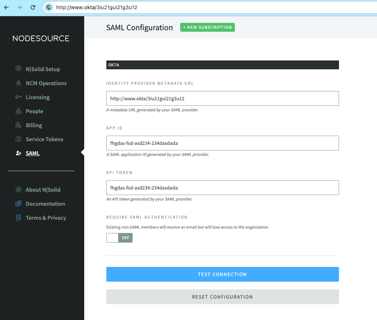Screen dimensions: 377x320
Task: Click the globe site info icon in address bar
Action: pyautogui.click(x=49, y=7)
